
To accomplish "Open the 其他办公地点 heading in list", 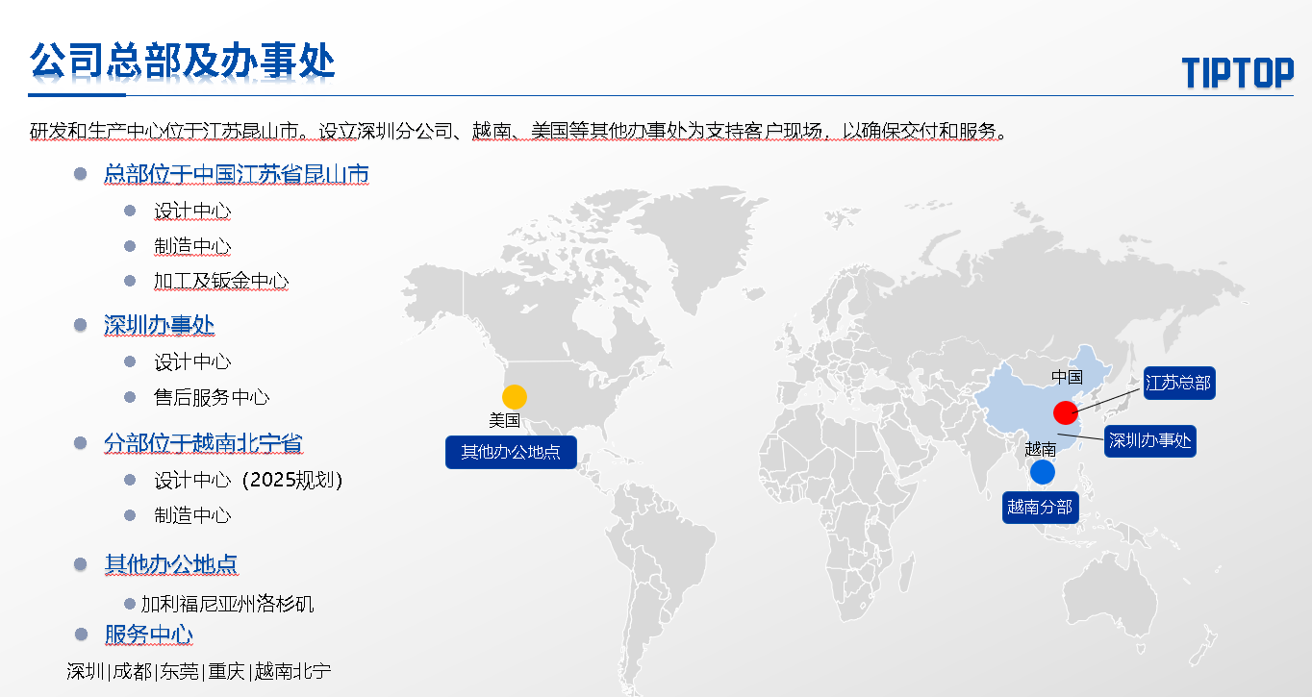I will [171, 564].
